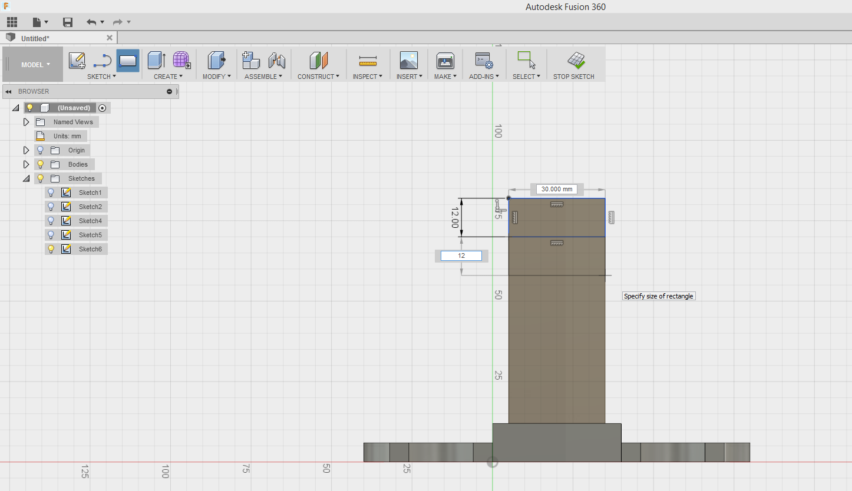Open the SKETCH menu

coord(101,77)
